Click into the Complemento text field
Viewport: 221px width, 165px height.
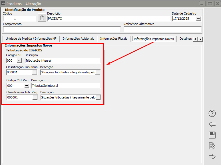tap(62, 29)
